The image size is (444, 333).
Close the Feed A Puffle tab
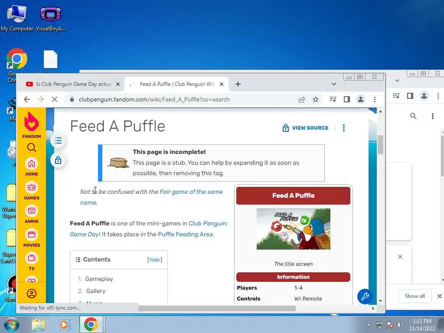[222, 84]
